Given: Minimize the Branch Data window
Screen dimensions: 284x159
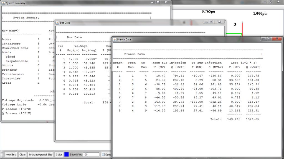Looking at the screenshot, I should 264,39.
